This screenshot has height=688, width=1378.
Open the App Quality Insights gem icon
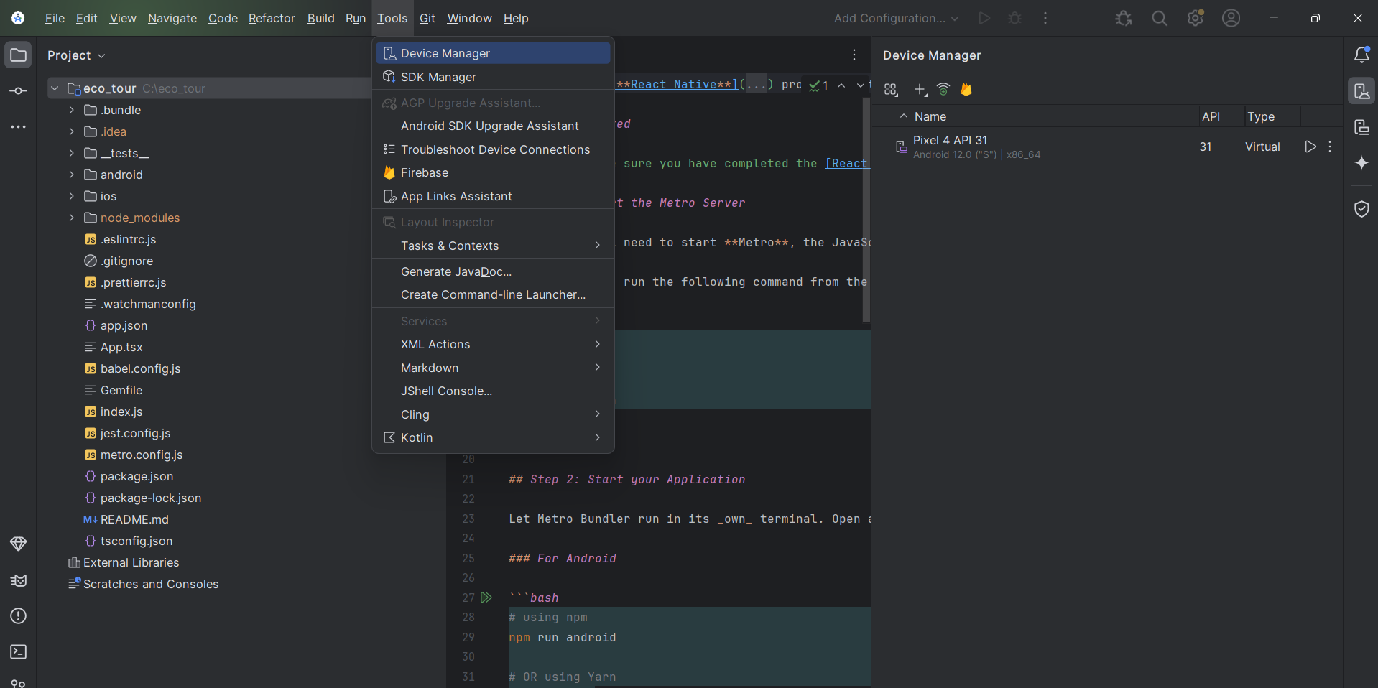point(19,544)
